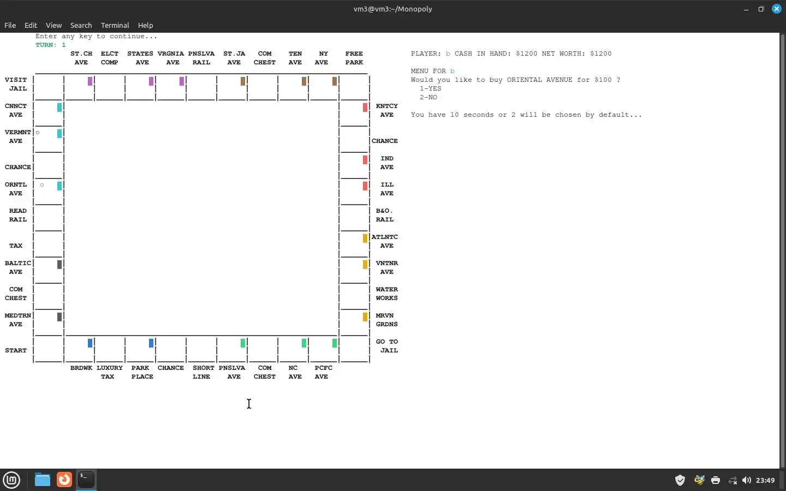Open the Terminal menu
786x491 pixels.
point(115,25)
